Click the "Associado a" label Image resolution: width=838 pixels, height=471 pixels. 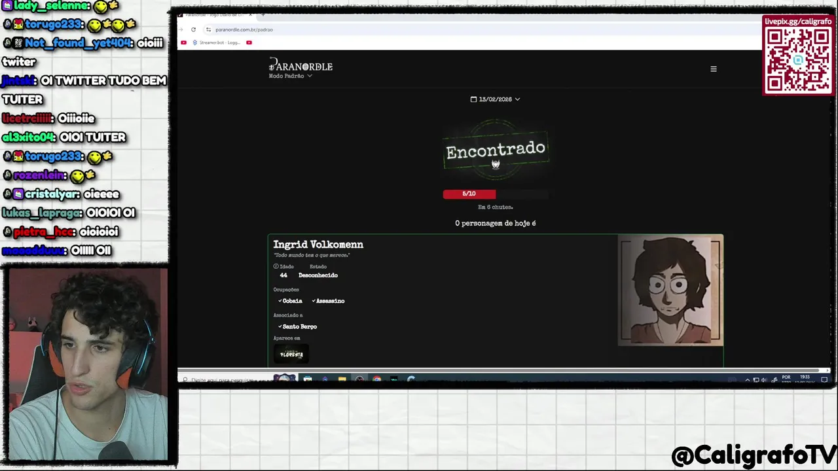pos(288,315)
